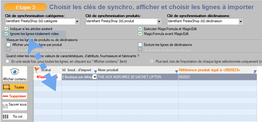The image size is (262, 122).
Task: Click the columns icon on Tts col.
Action: 6,116
